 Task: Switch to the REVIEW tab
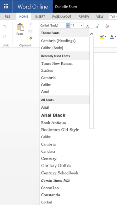[x=84, y=17]
